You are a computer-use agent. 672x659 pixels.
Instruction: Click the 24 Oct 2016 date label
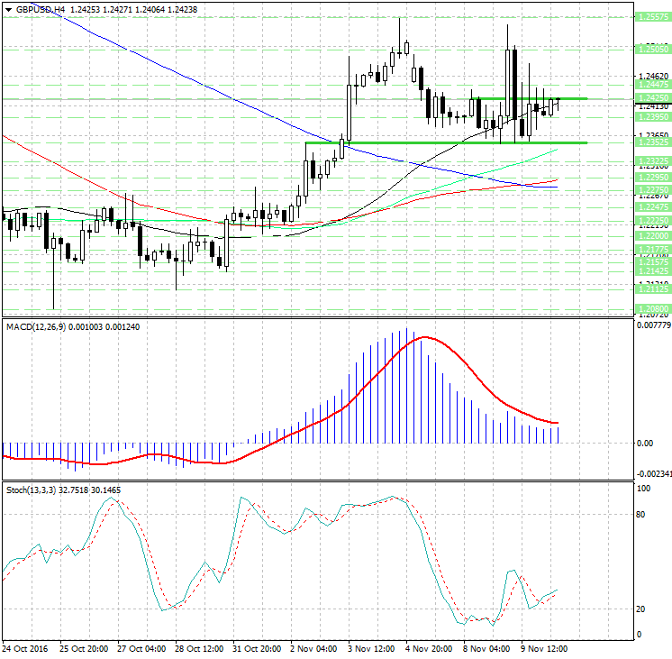coord(25,648)
